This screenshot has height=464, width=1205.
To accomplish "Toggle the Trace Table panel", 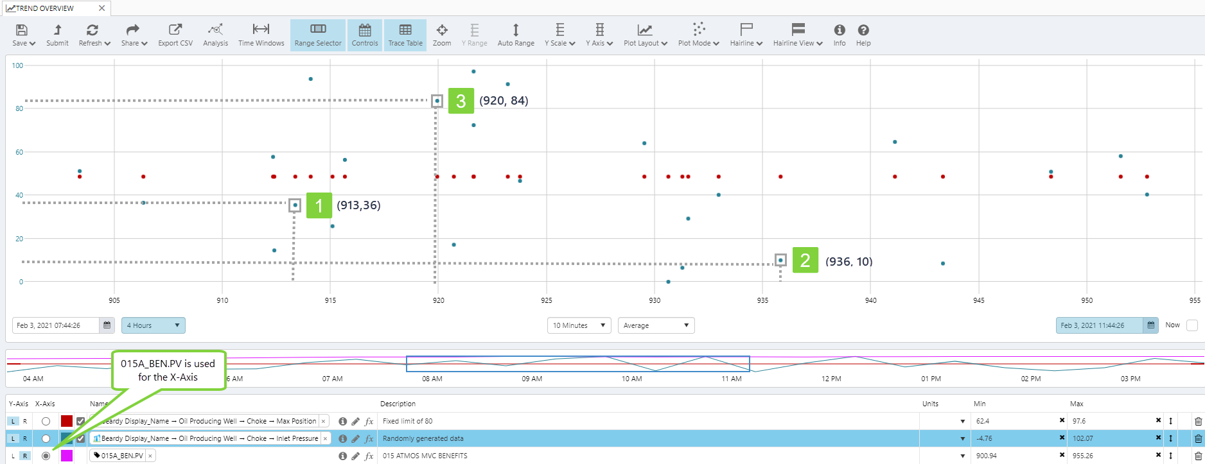I will [x=405, y=35].
